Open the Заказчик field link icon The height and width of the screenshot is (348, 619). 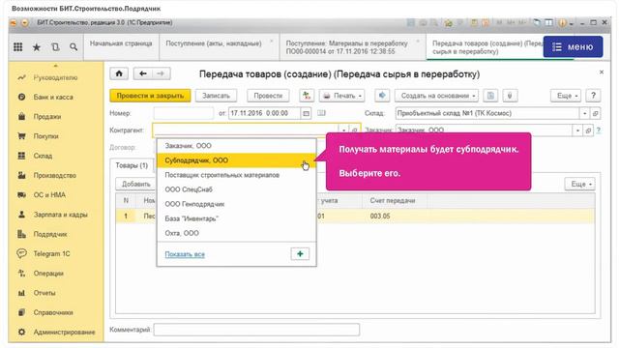[x=588, y=130]
